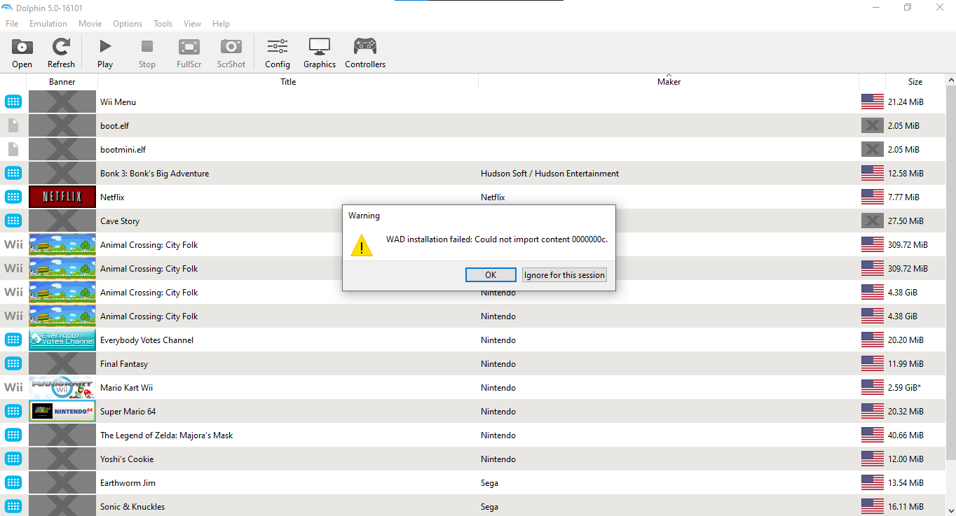Image resolution: width=956 pixels, height=516 pixels.
Task: Click the Stop toolbar button
Action: click(147, 53)
